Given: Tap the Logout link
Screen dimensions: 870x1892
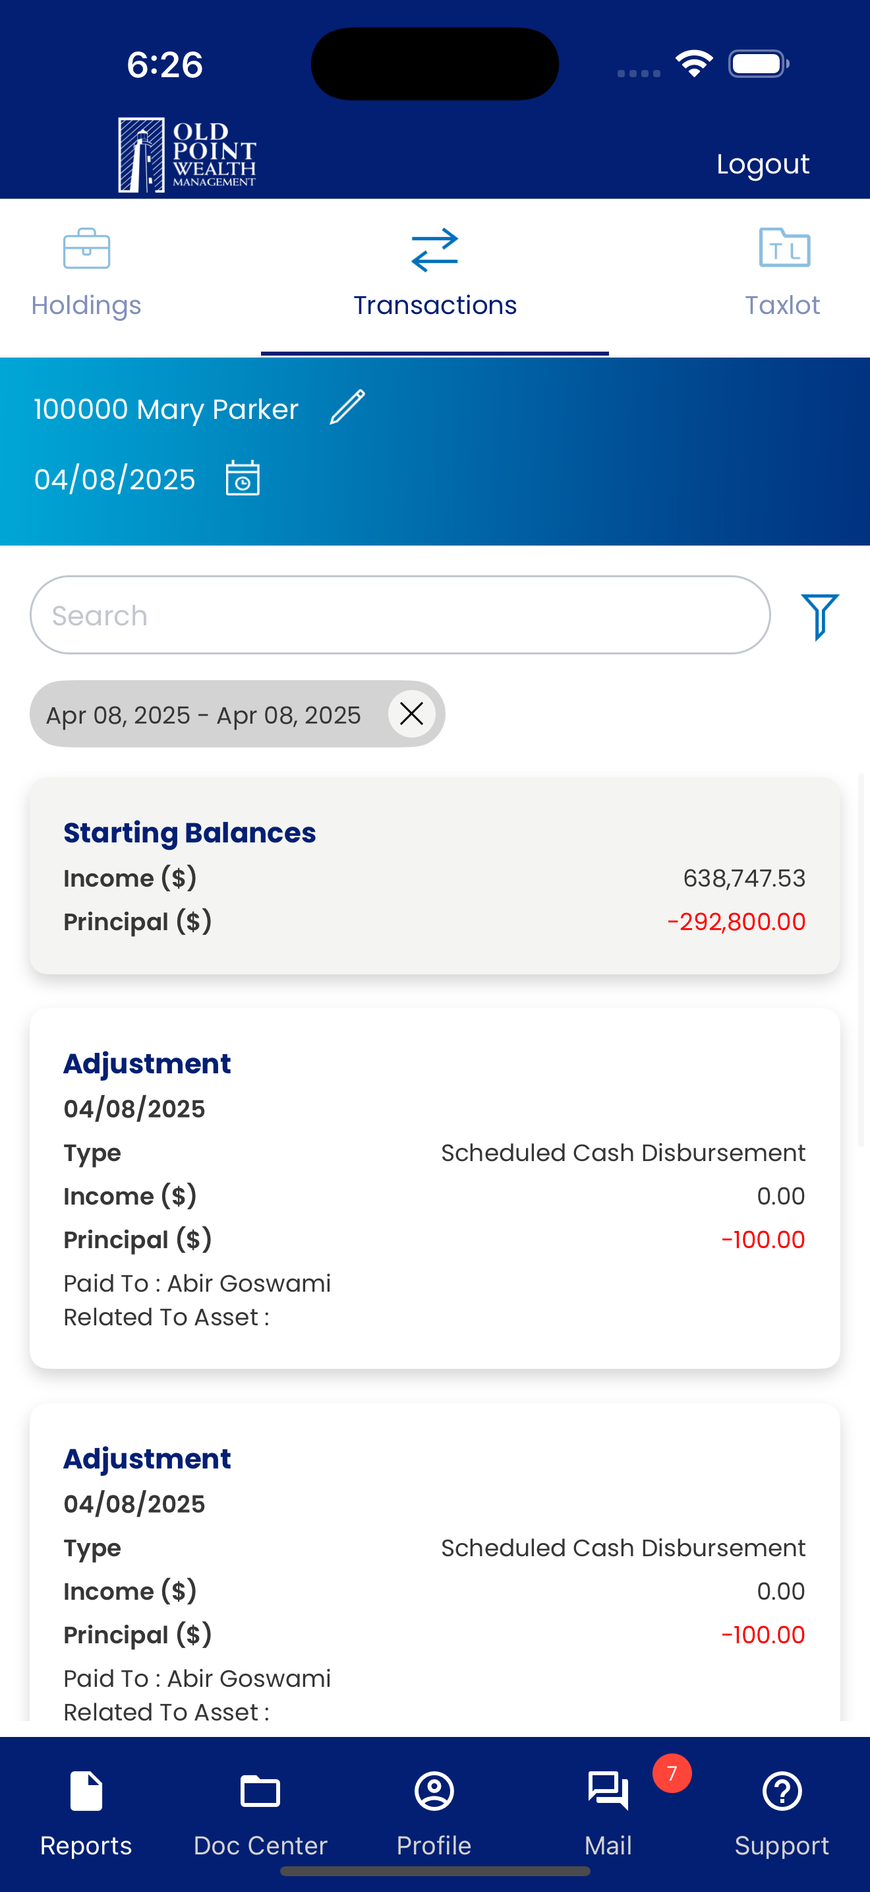Looking at the screenshot, I should 763,164.
